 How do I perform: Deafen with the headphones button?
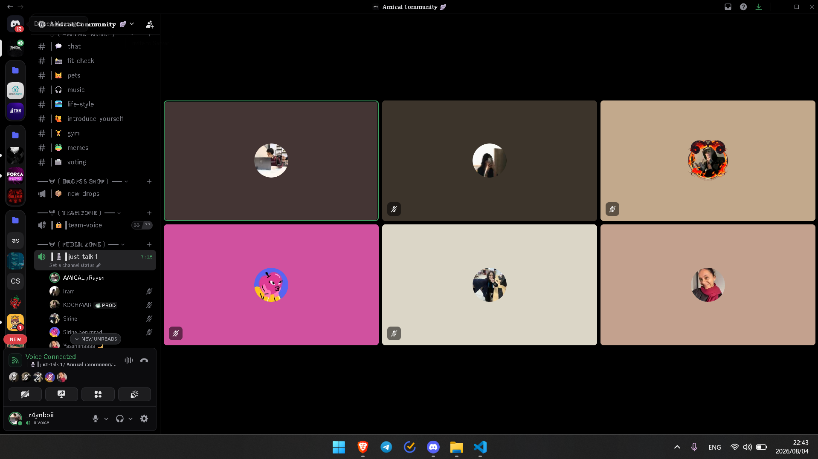(120, 419)
